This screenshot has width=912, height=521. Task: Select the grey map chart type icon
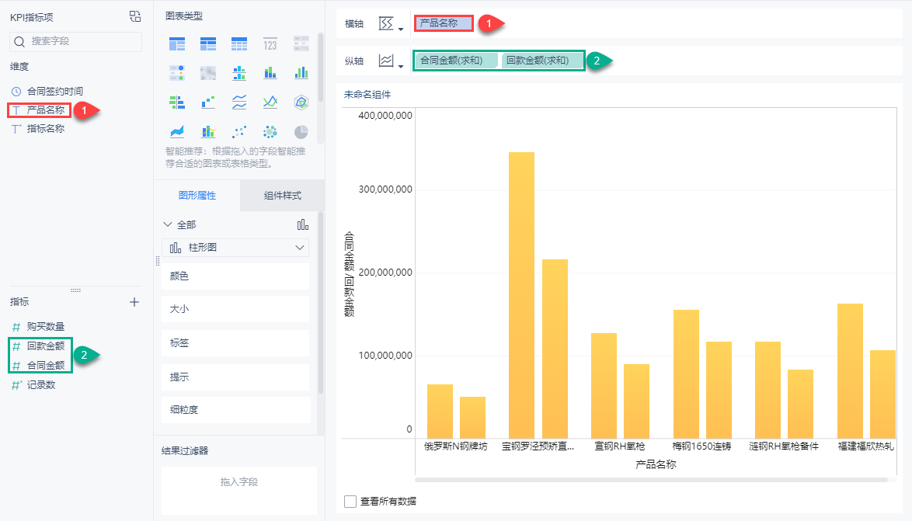pyautogui.click(x=208, y=73)
